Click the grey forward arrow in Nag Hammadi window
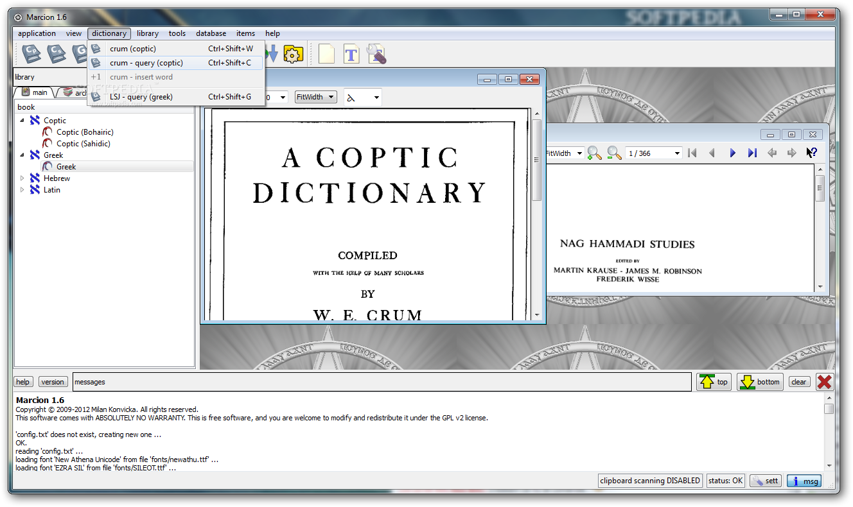Image resolution: width=853 pixels, height=507 pixels. pyautogui.click(x=792, y=153)
